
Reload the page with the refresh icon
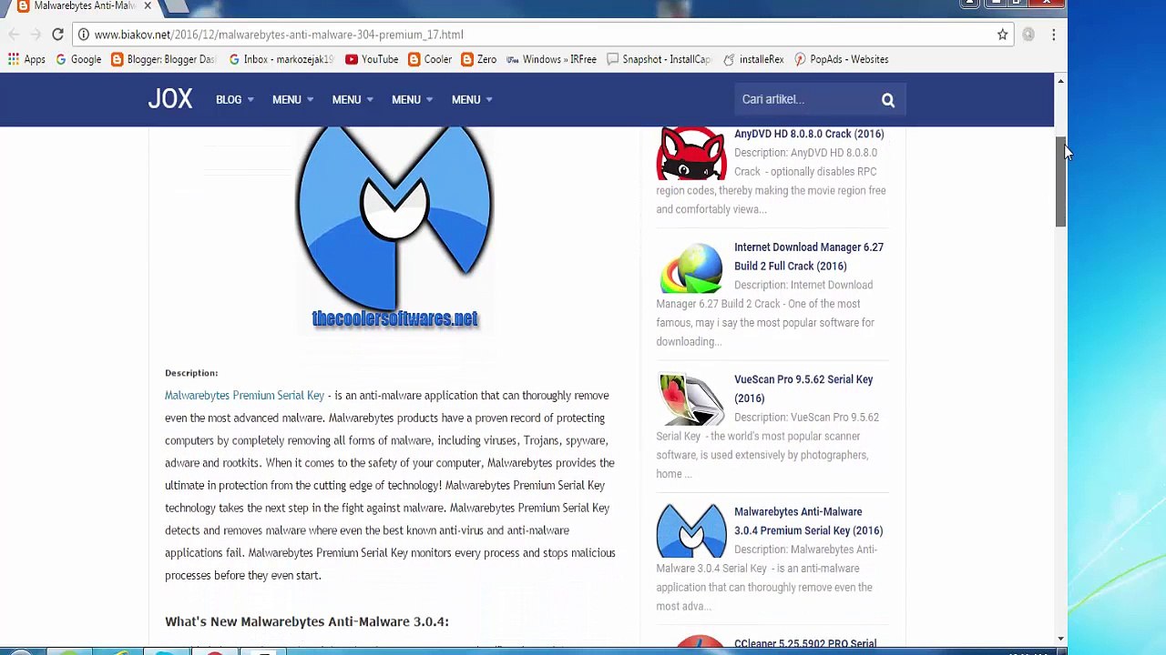57,35
